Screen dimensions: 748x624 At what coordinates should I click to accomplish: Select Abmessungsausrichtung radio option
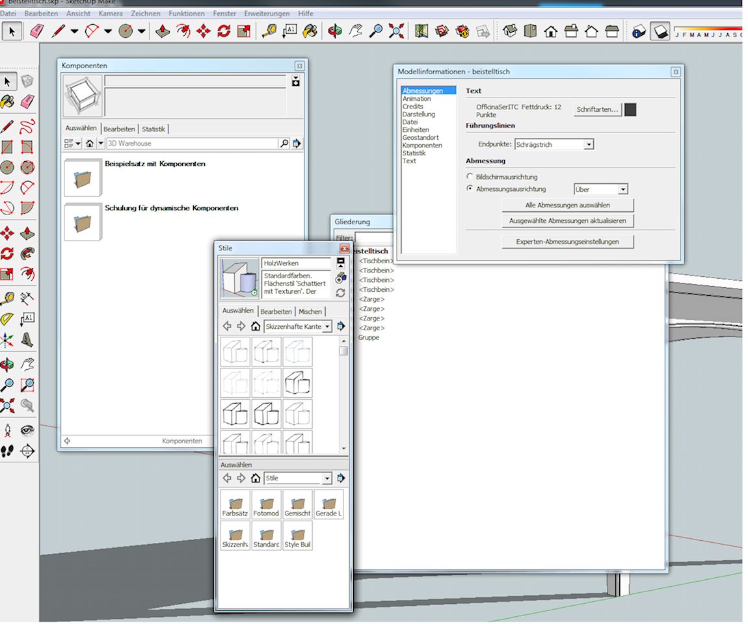(470, 188)
